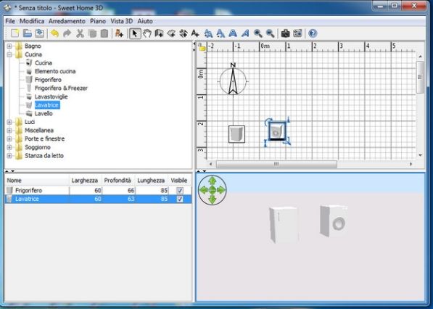Sort furniture by Nome column header
Screen dimensions: 433x309
[x=37, y=181]
